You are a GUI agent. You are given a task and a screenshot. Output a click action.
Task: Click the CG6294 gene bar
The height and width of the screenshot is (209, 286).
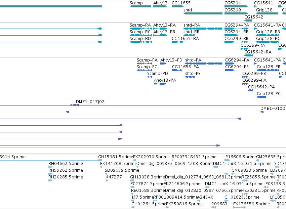[x=236, y=6]
